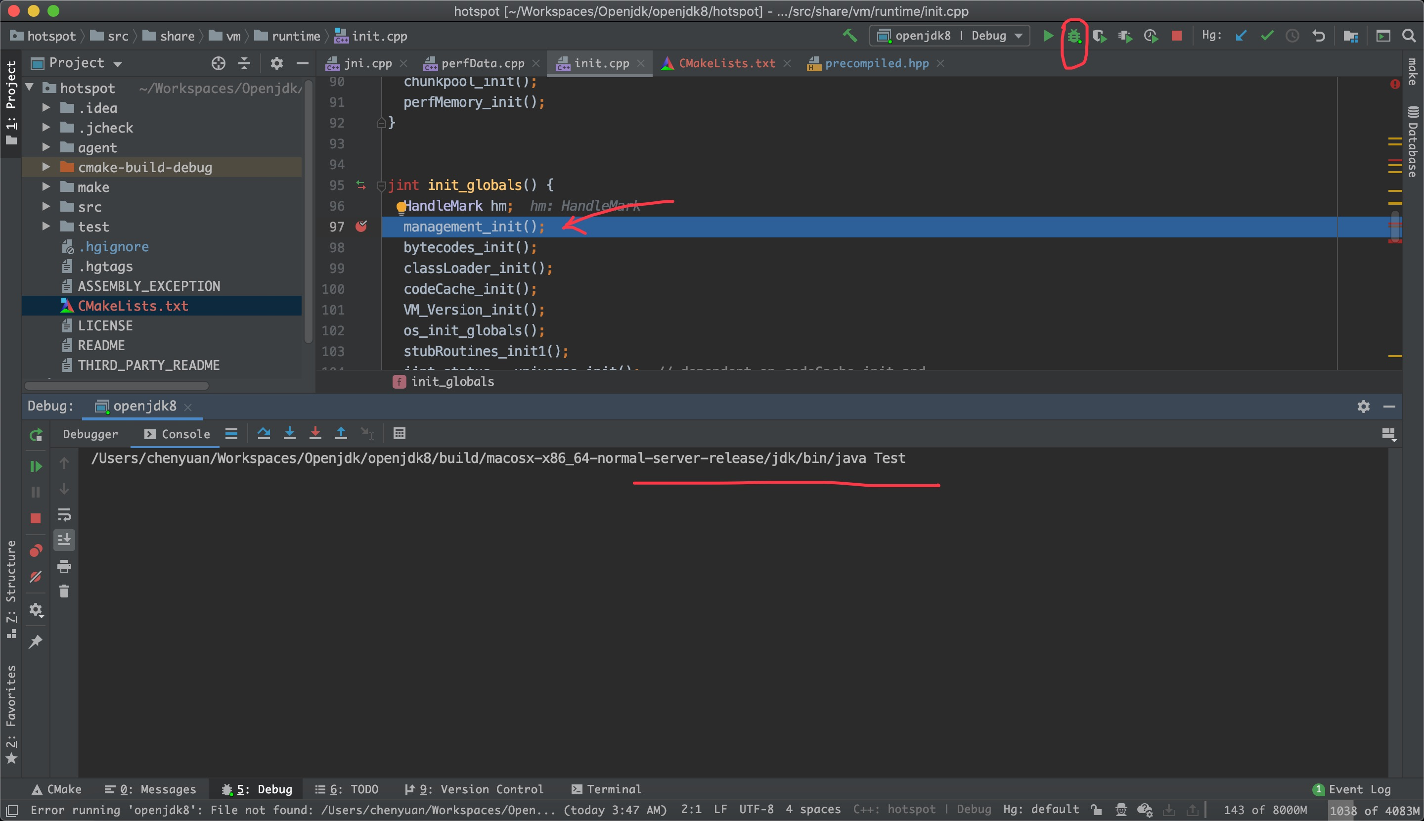Open Event Log
The width and height of the screenshot is (1424, 821).
tap(1351, 789)
